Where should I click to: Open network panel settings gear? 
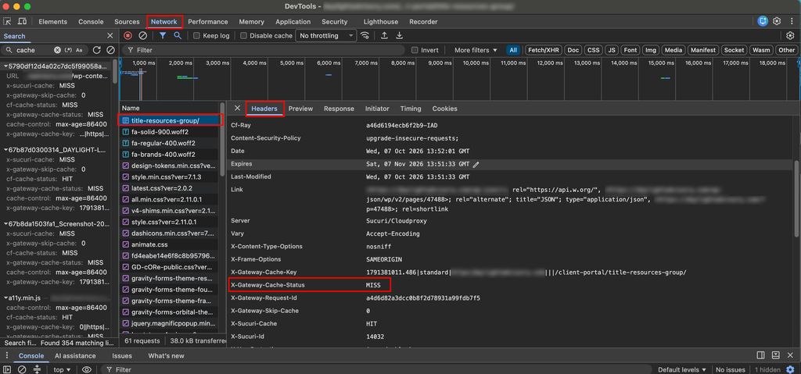pyautogui.click(x=790, y=36)
